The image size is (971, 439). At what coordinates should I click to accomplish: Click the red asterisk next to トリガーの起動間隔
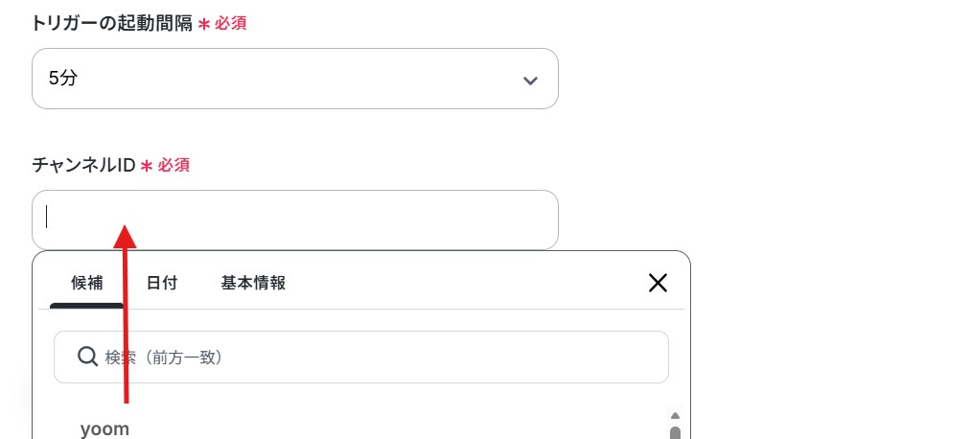coord(203,25)
